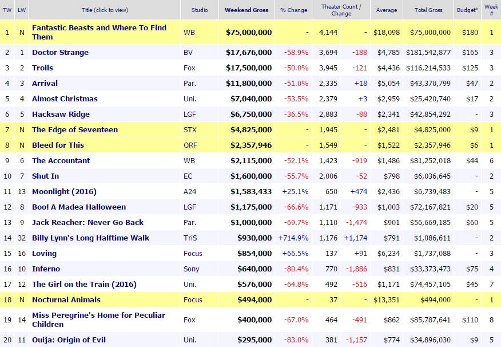Sort by Studio column header
Screen dimensions: 501x347
pos(198,10)
